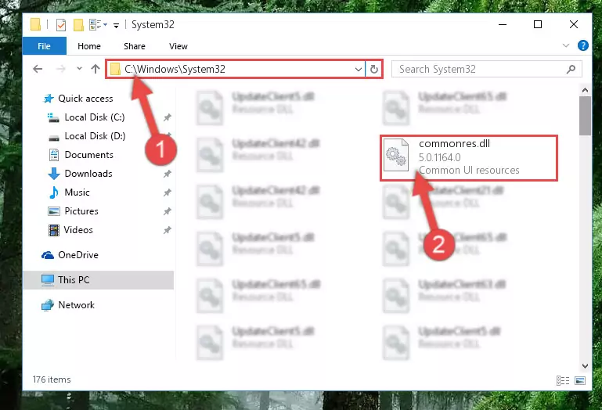This screenshot has width=602, height=410.
Task: Click the Forward navigation arrow
Action: pos(60,69)
